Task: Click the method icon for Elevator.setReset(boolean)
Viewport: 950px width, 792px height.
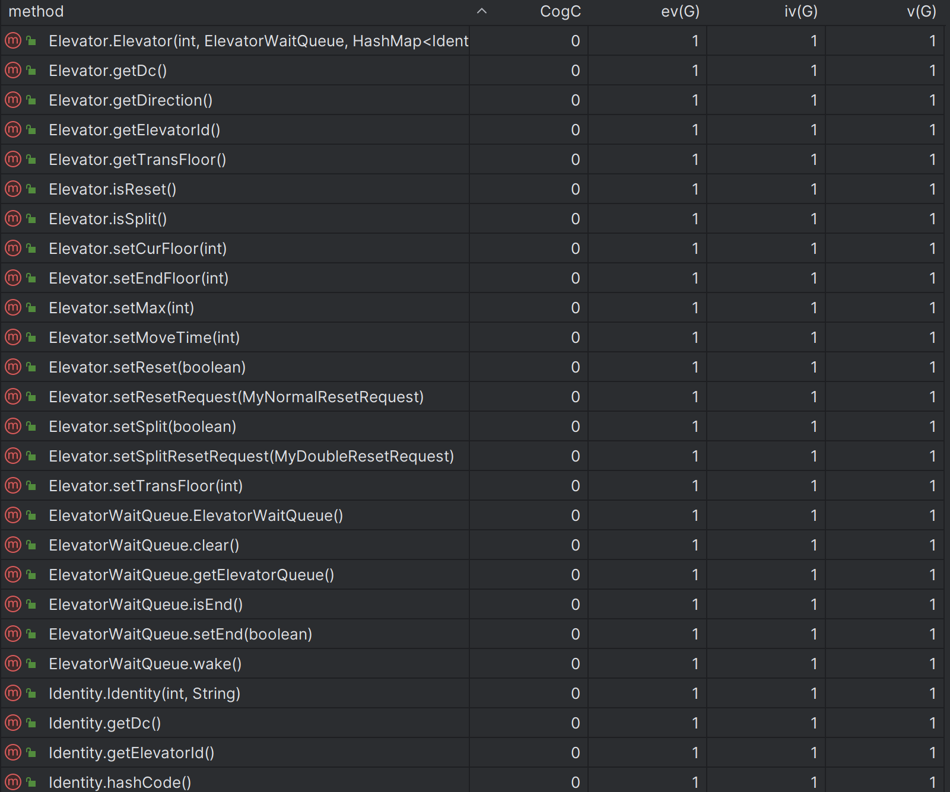Action: pyautogui.click(x=13, y=367)
